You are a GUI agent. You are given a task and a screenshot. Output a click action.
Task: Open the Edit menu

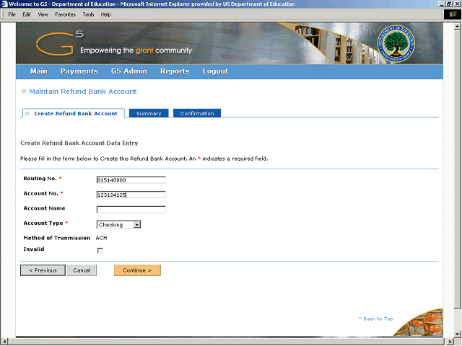pos(27,14)
